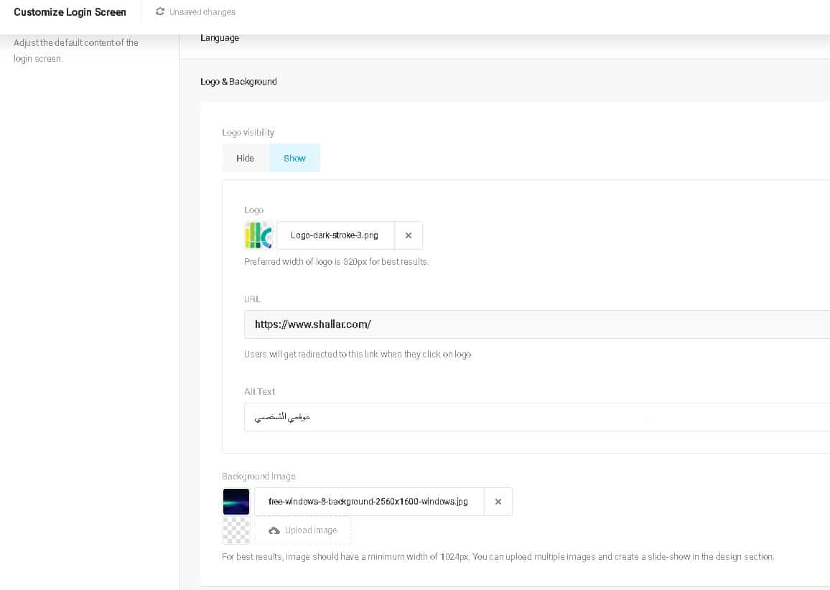Open the colorful logo preview thumbnail
The image size is (830, 590).
[x=258, y=235]
